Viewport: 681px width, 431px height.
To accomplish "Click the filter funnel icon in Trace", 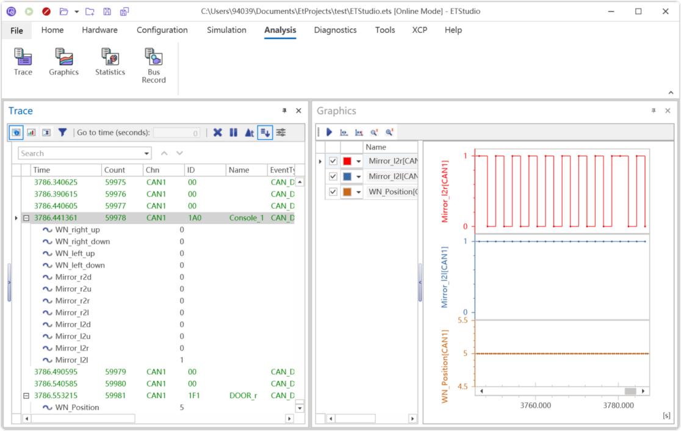I will [x=62, y=132].
